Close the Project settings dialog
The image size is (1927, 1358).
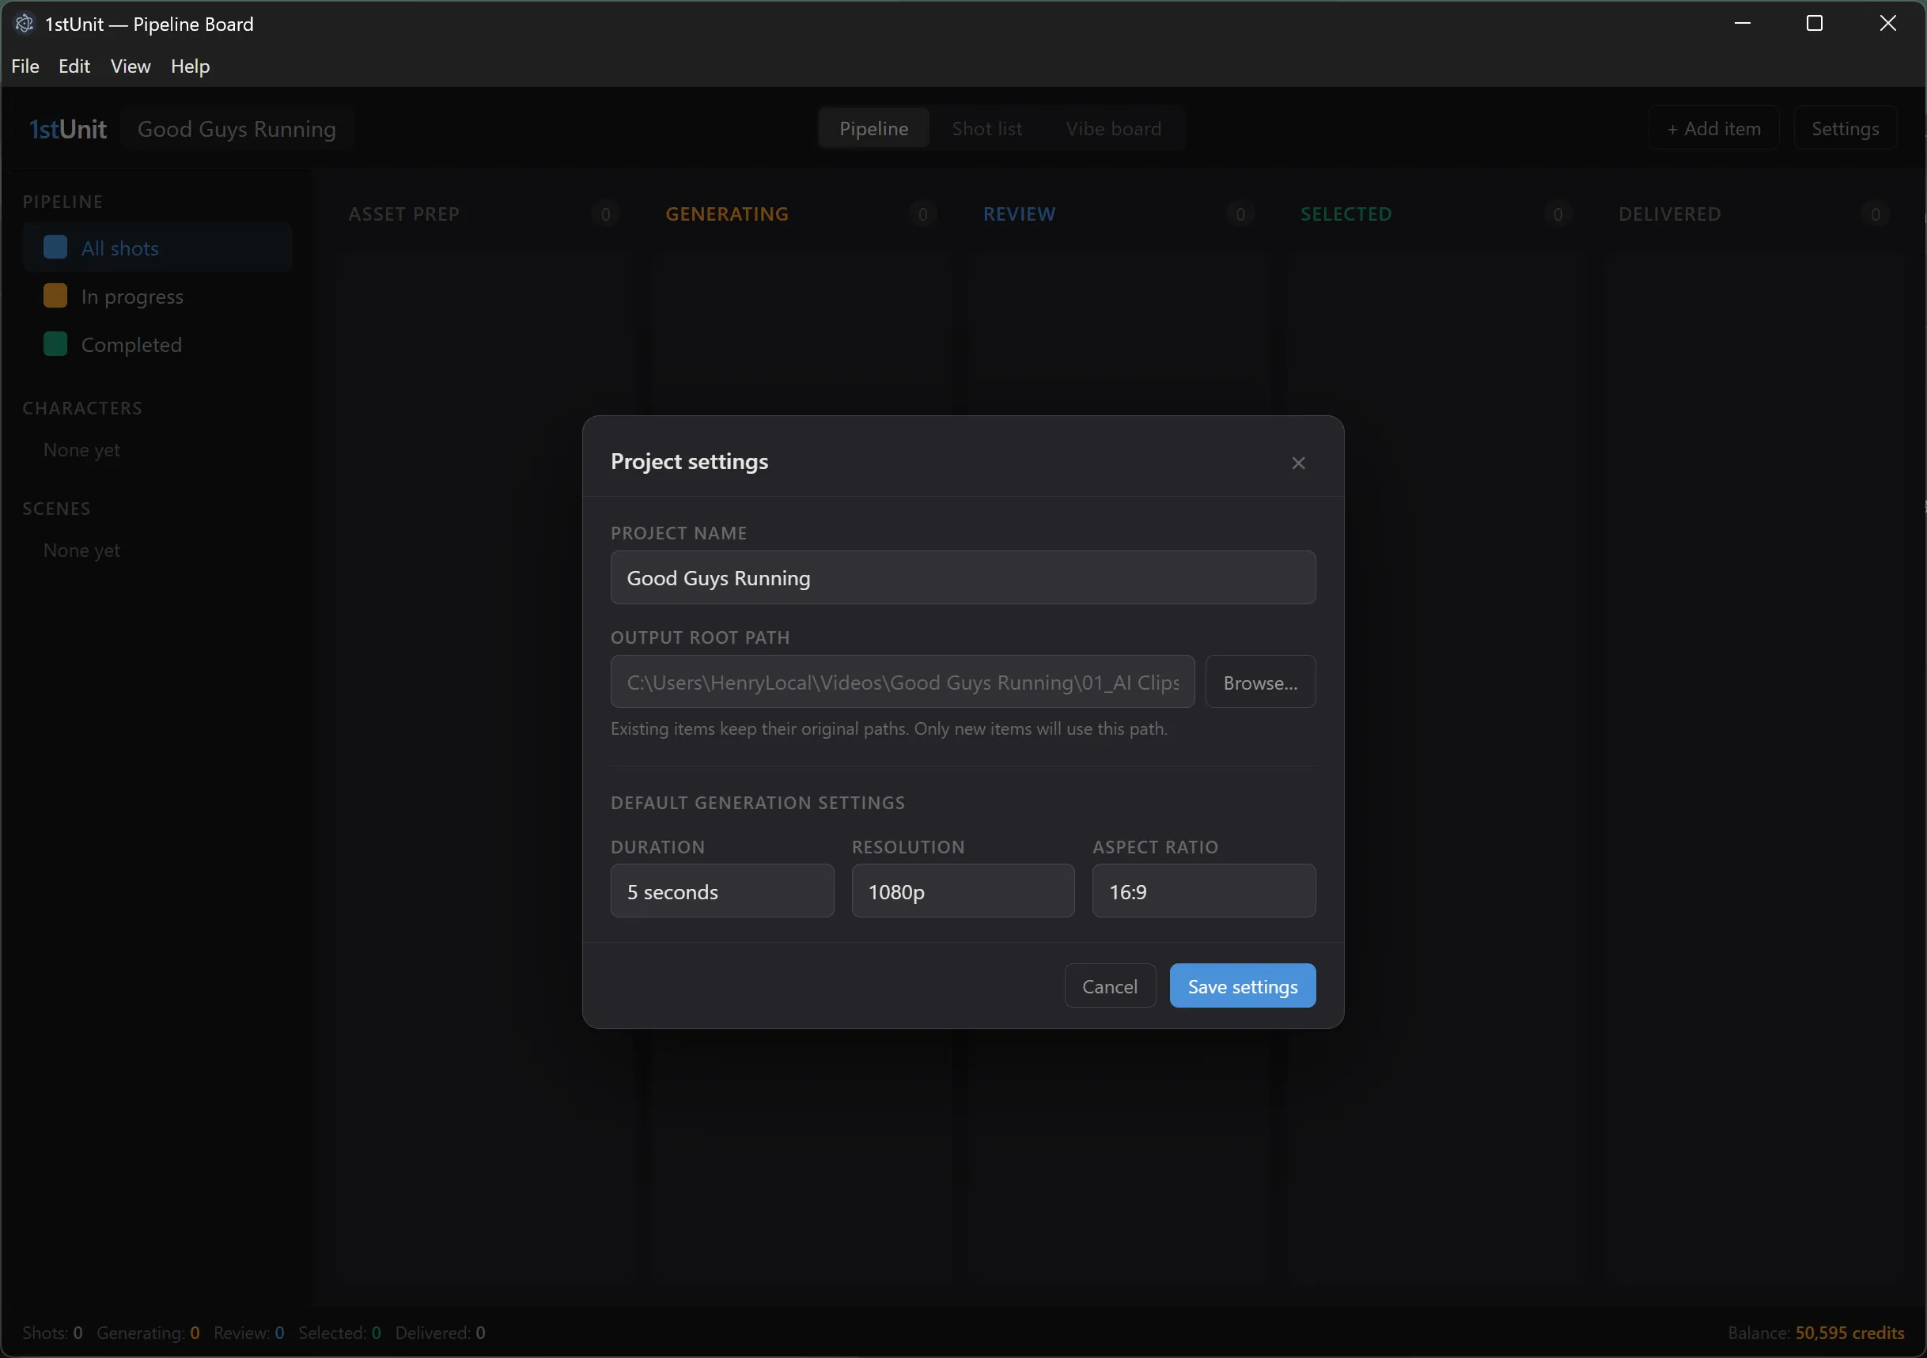1297,463
